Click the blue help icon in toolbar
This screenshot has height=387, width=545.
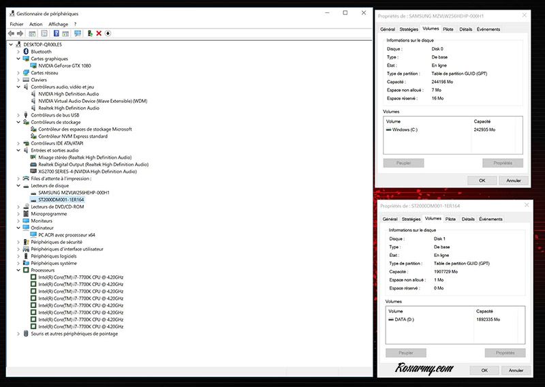(x=56, y=33)
